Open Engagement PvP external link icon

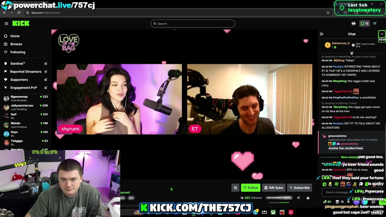tap(46, 88)
